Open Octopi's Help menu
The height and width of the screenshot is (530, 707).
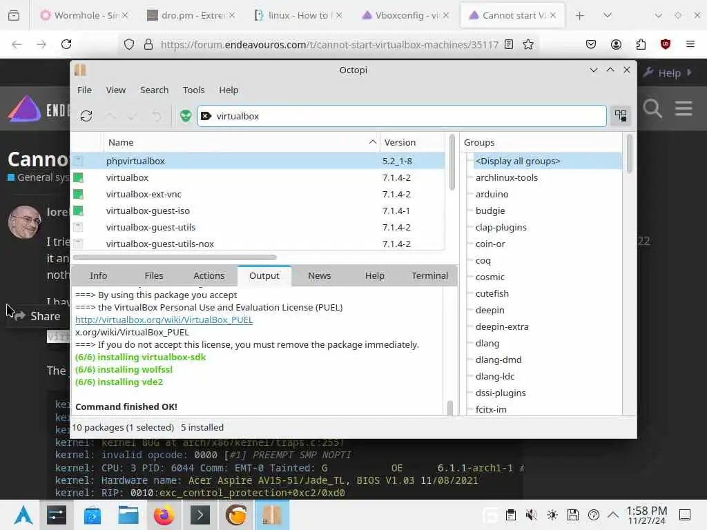click(x=229, y=90)
